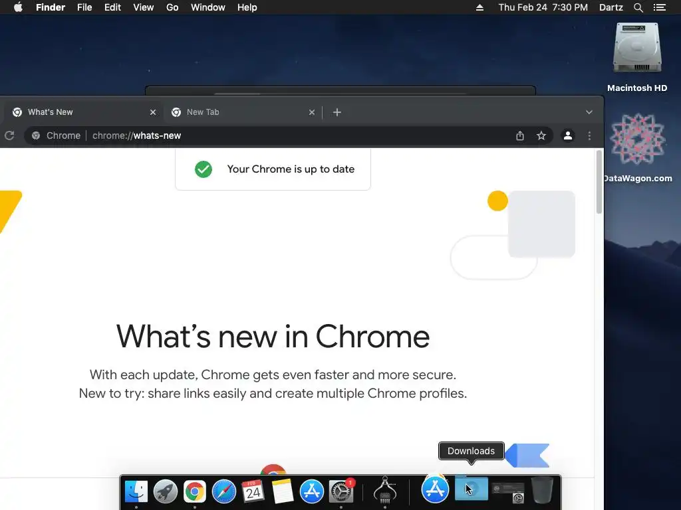Open the Downloads folder stack in dock
681x510 pixels.
coord(472,489)
